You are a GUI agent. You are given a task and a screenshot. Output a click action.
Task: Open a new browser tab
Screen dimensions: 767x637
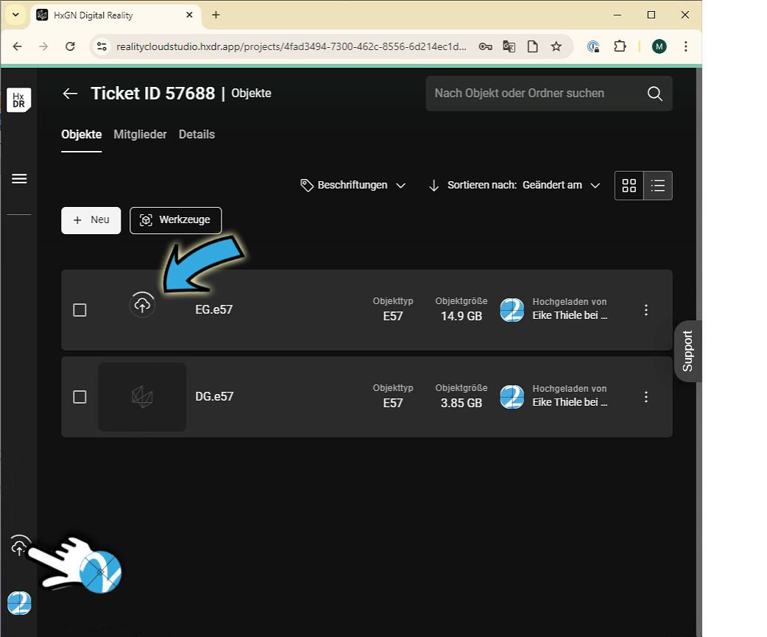(x=216, y=15)
